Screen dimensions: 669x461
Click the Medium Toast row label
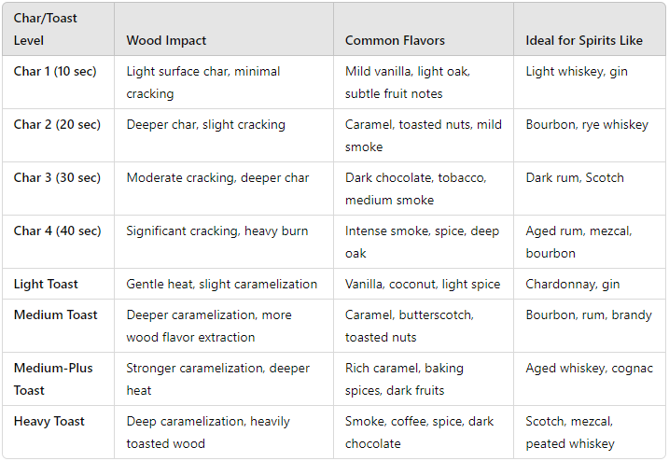coord(55,314)
